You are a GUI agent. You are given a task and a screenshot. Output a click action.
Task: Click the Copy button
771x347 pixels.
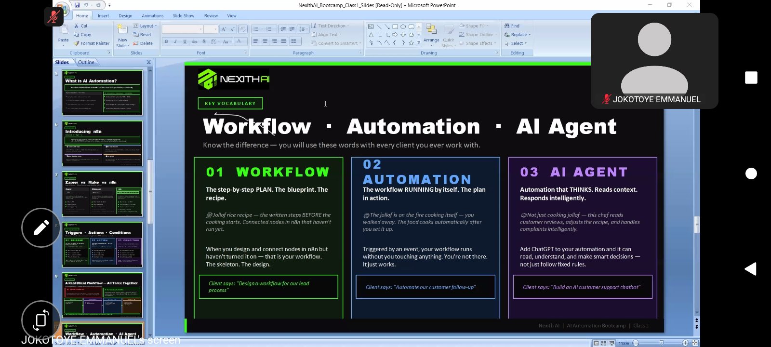pos(82,35)
